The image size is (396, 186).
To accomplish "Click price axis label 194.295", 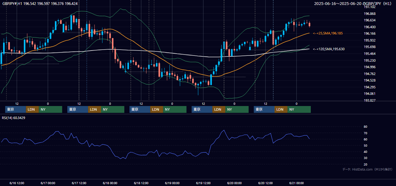I will pyautogui.click(x=370, y=87).
